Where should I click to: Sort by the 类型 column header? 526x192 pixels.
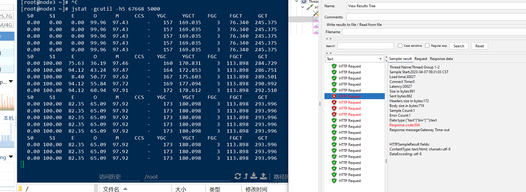215,189
